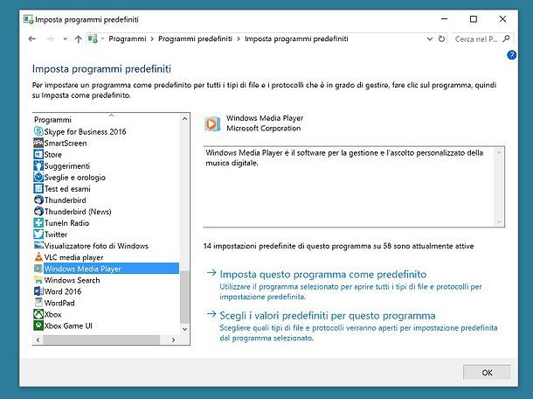Image resolution: width=533 pixels, height=399 pixels.
Task: Click the Suggerimenti lightbulb icon
Action: click(x=38, y=165)
